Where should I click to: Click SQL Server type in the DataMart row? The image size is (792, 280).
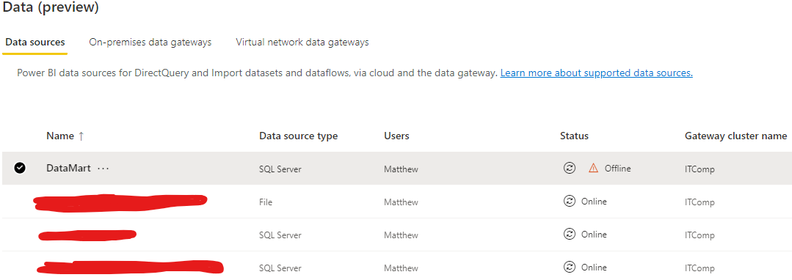280,169
